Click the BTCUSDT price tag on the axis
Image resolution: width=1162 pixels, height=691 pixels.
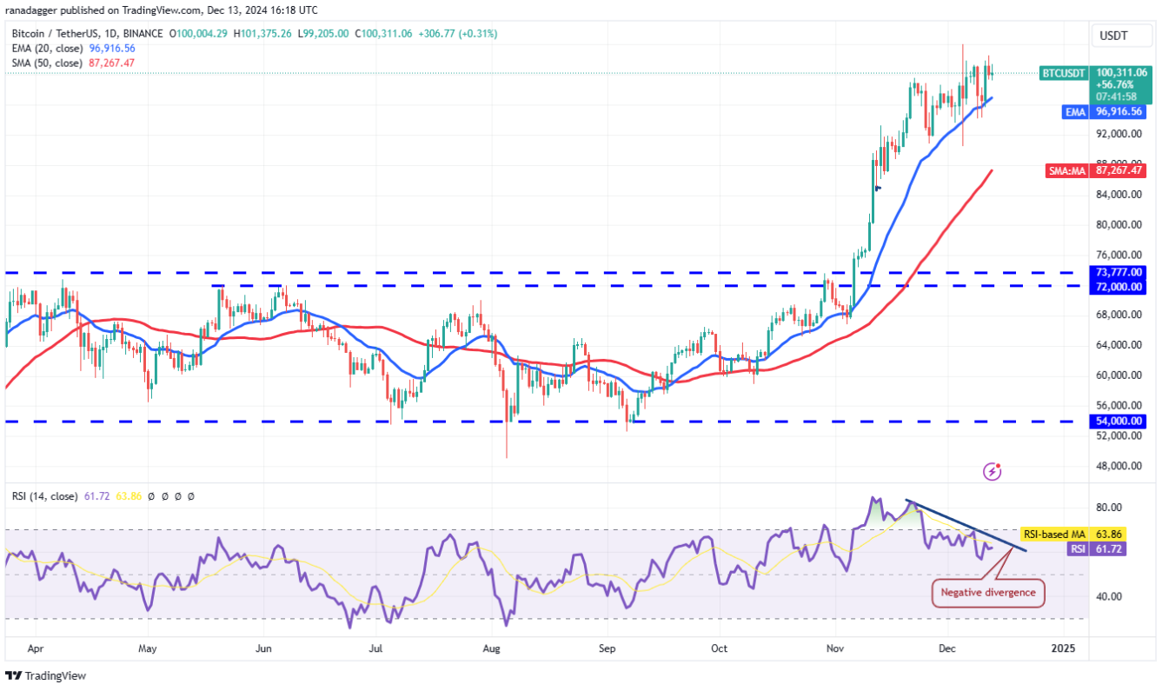click(1065, 73)
